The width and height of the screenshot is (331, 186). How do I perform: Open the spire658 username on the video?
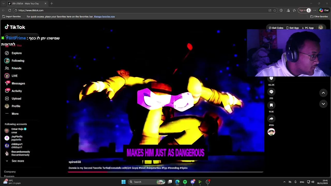pyautogui.click(x=75, y=162)
